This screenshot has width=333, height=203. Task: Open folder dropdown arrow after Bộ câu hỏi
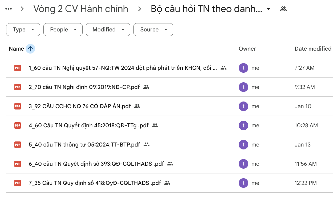(x=268, y=9)
